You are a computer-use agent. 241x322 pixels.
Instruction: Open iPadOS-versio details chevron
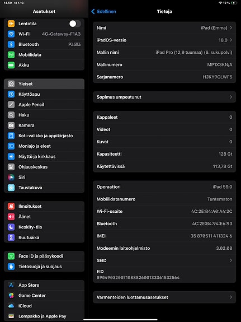(x=231, y=40)
